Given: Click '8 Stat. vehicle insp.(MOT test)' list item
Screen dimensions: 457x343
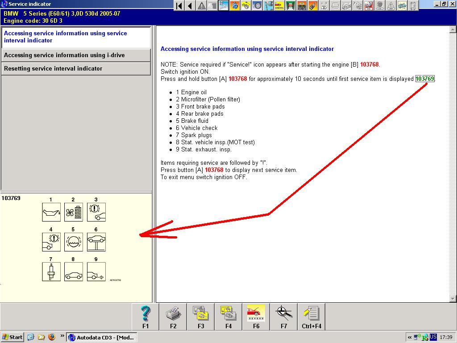Looking at the screenshot, I should tap(216, 142).
